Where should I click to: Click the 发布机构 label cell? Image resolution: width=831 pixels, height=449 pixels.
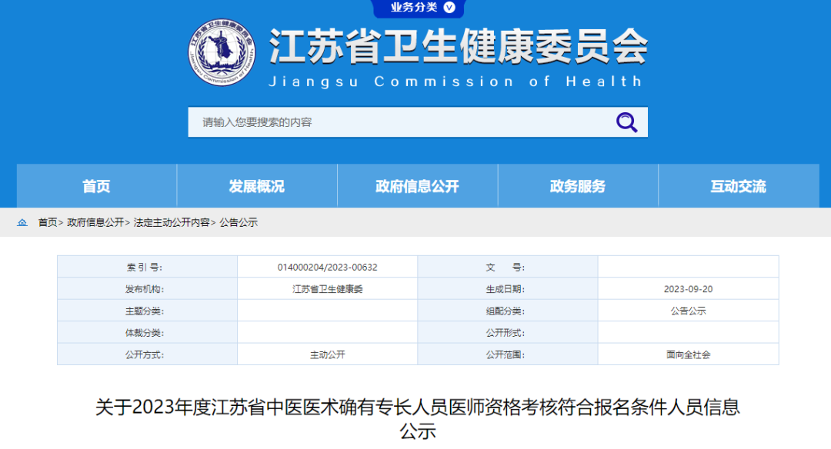[147, 288]
